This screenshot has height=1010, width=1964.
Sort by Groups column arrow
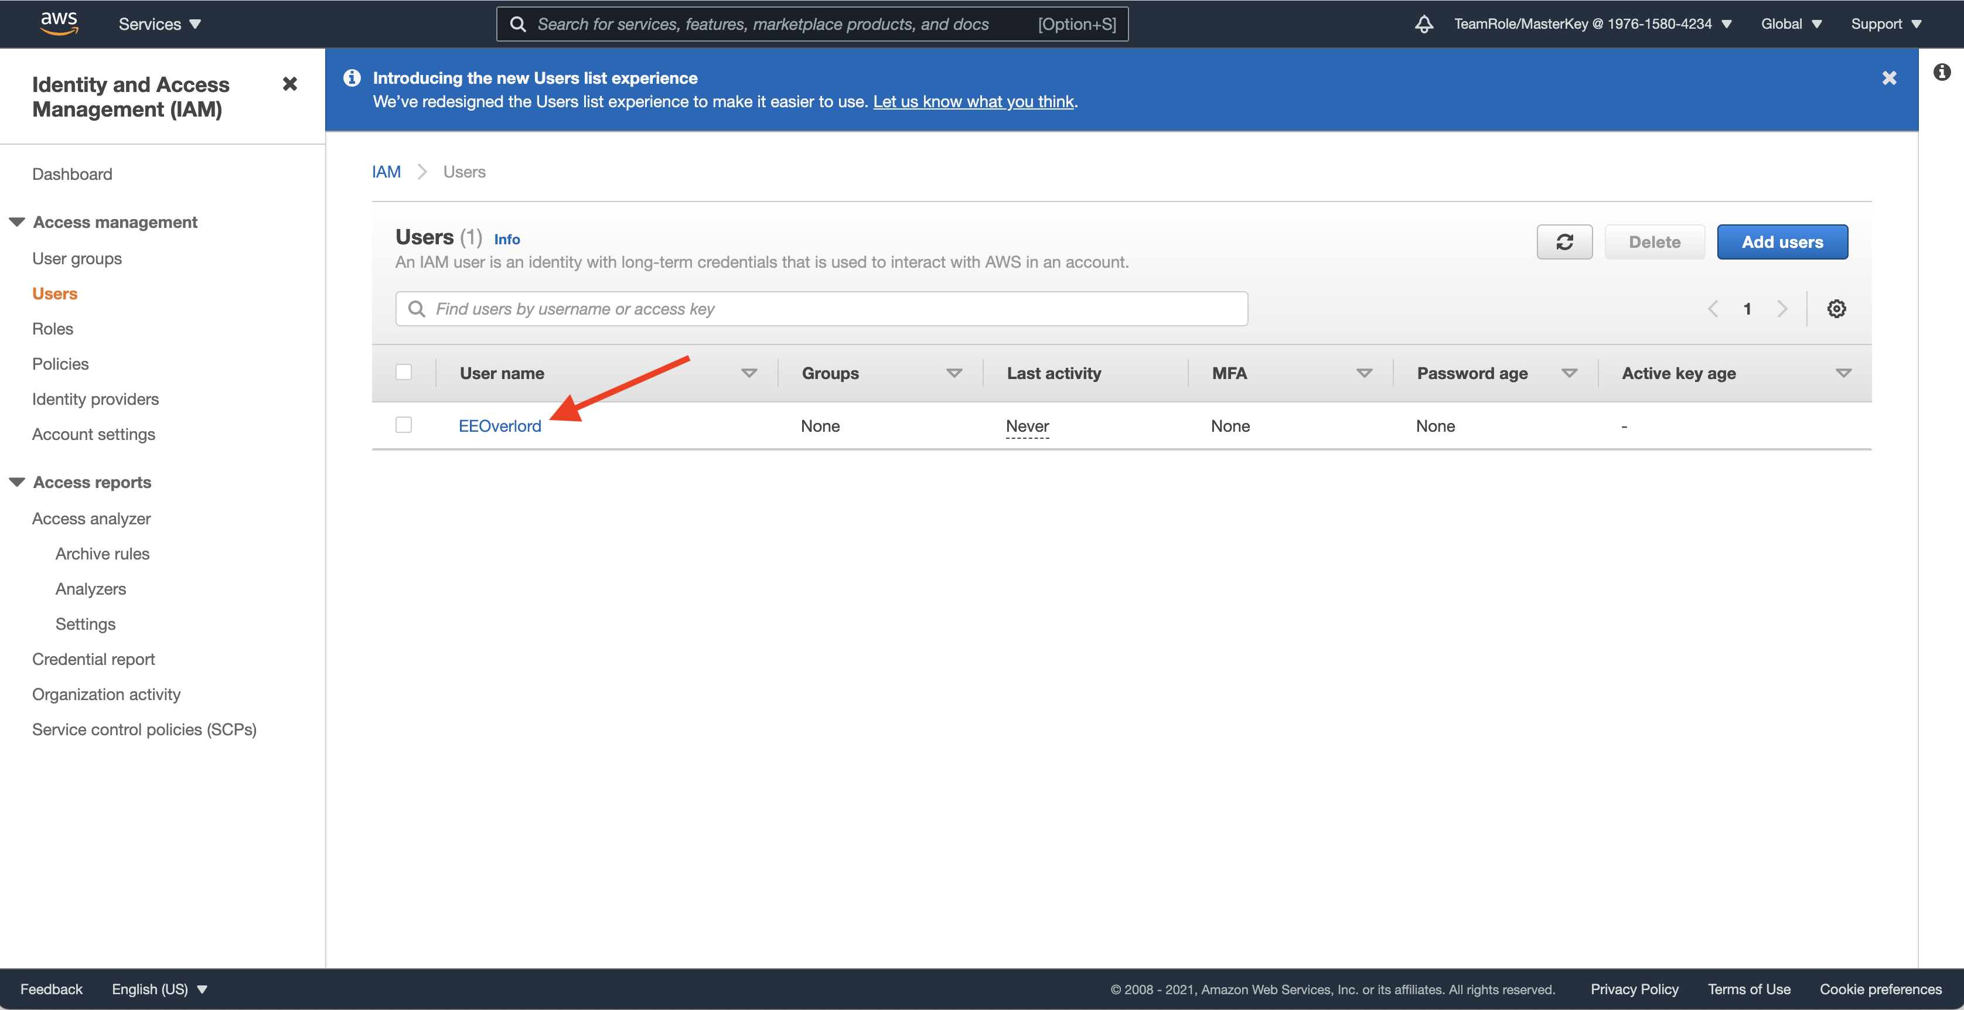coord(954,374)
